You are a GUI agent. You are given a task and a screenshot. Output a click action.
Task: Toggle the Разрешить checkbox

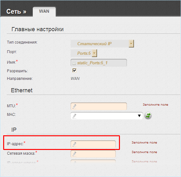pyautogui.click(x=74, y=70)
